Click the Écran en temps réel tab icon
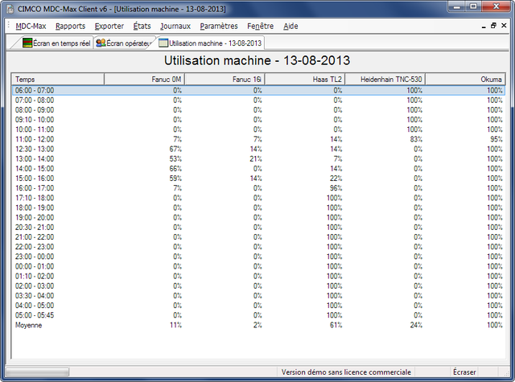Viewport: 515px width, 382px height. (27, 43)
